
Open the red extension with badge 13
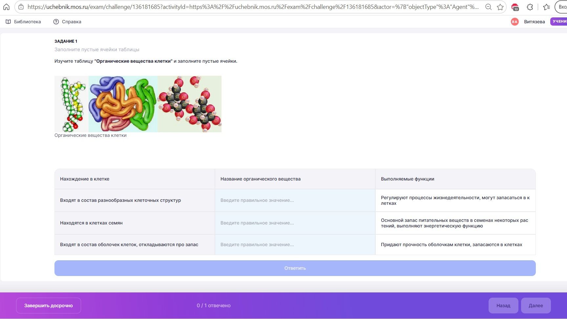pyautogui.click(x=515, y=7)
